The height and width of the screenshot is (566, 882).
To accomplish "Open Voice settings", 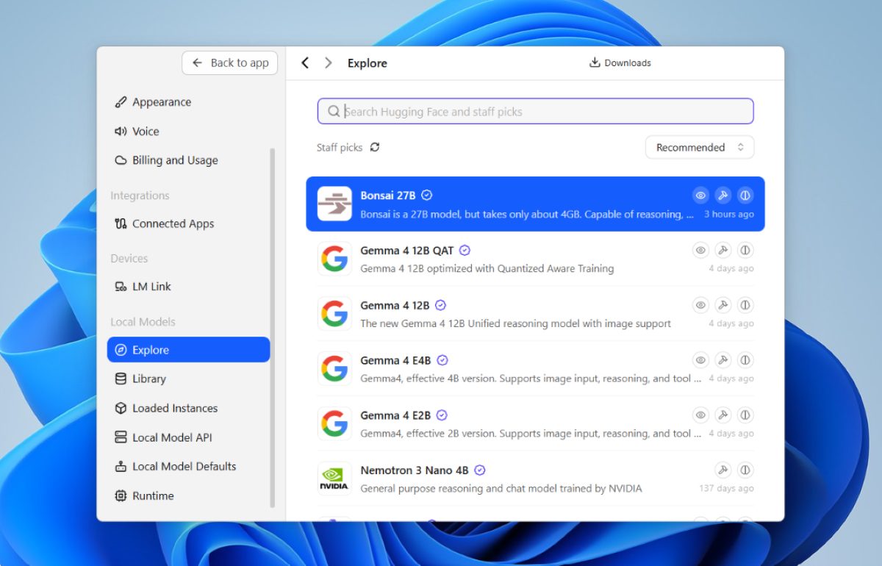I will [x=137, y=132].
